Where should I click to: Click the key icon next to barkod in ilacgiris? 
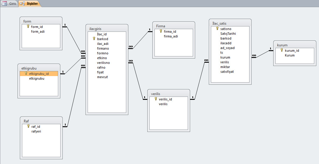click(94, 39)
